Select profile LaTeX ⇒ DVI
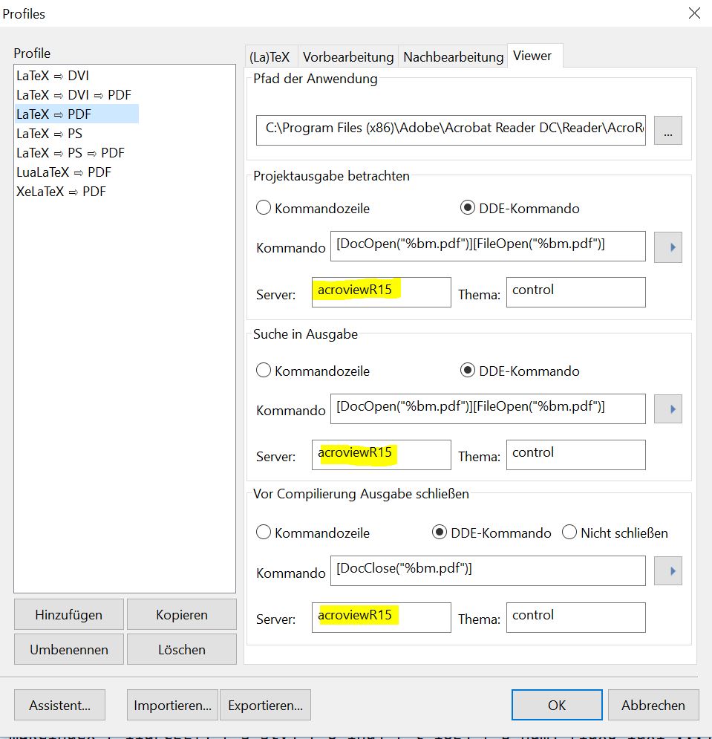The image size is (712, 739). [52, 76]
